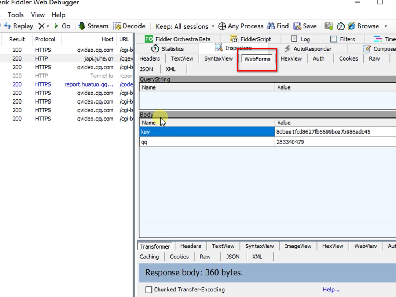Click the key value 8dbee1fcd8627fb6699bce7b986adc45
Image resolution: width=396 pixels, height=297 pixels.
323,132
